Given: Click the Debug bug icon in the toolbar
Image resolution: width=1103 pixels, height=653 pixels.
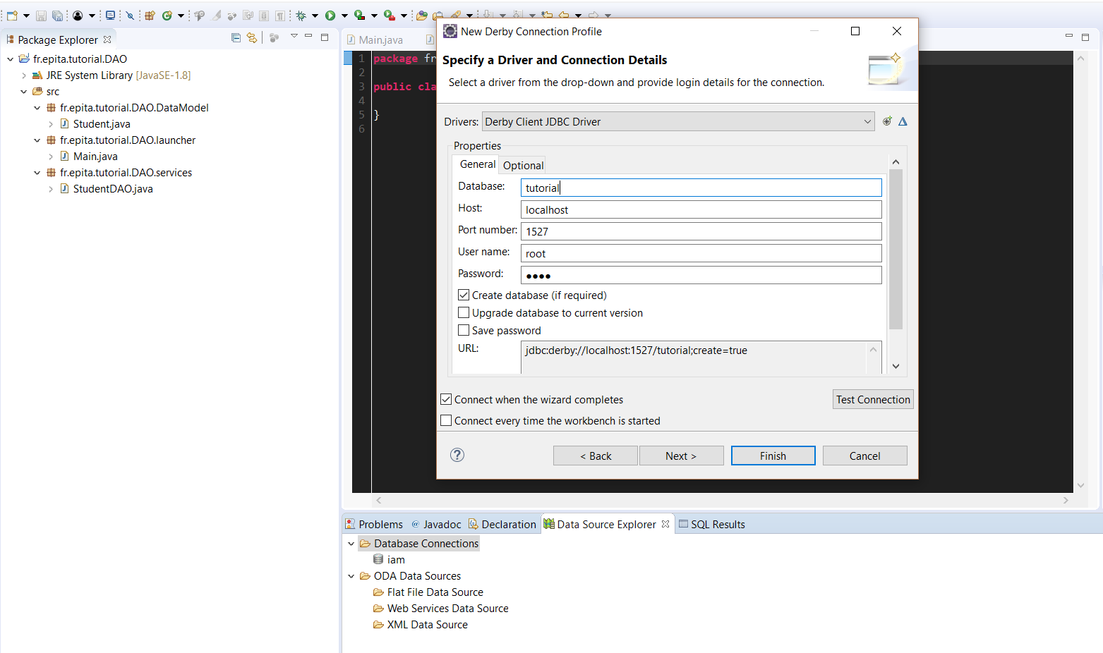Looking at the screenshot, I should tap(301, 16).
